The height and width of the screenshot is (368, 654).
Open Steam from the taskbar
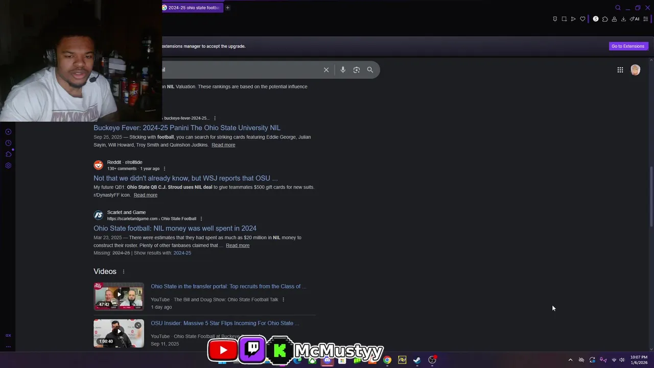point(417,360)
